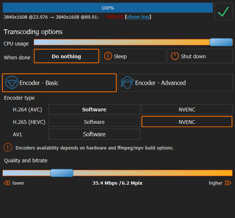Switch to Encoder - Basic tab

[59, 83]
